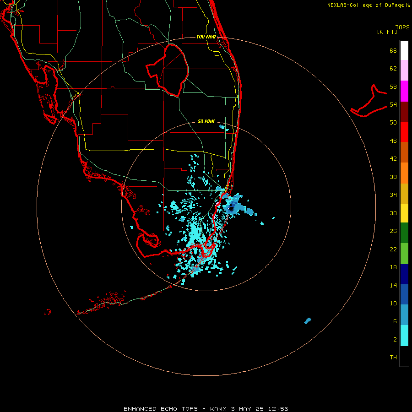Click the TOPS legend title
The image size is (412, 412).
pyautogui.click(x=402, y=27)
